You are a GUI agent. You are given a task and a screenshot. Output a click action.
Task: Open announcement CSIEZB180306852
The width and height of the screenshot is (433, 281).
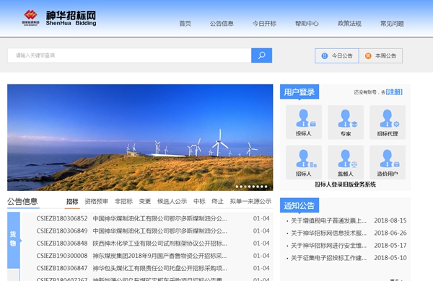[x=153, y=218]
